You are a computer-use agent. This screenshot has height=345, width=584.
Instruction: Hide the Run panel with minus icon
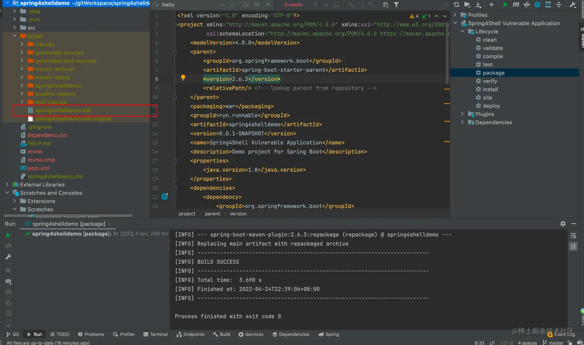point(574,224)
